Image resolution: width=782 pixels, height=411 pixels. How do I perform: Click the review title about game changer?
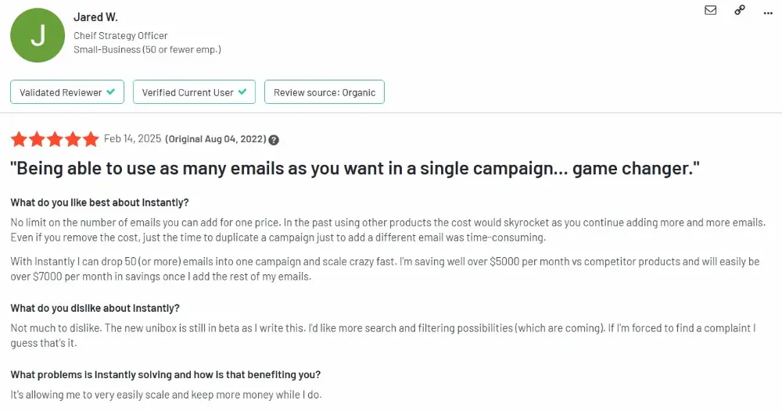tap(354, 169)
